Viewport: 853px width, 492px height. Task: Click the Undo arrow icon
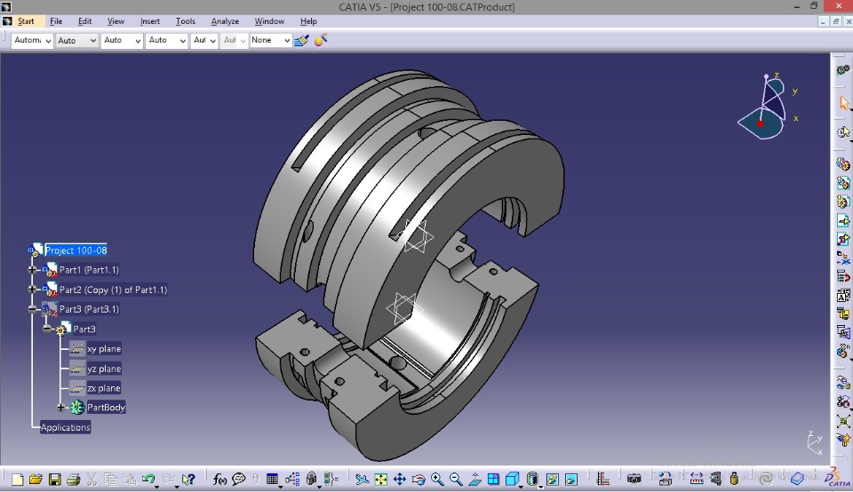[147, 479]
